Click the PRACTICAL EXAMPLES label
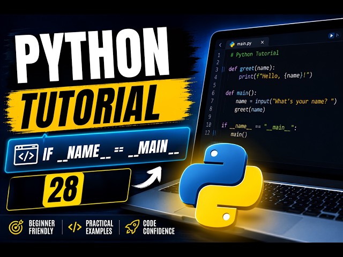Screen dimensions: 343x257 point(99,227)
